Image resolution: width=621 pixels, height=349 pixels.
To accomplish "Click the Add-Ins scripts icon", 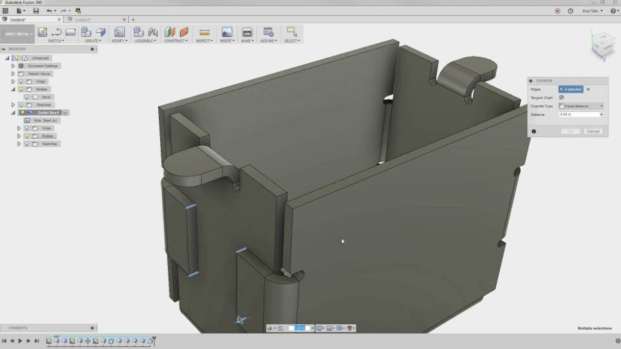I will pyautogui.click(x=268, y=32).
